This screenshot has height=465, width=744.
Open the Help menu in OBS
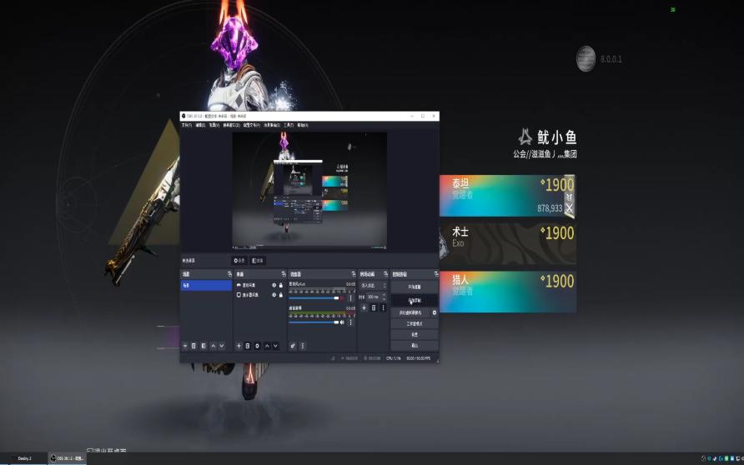[x=303, y=125]
